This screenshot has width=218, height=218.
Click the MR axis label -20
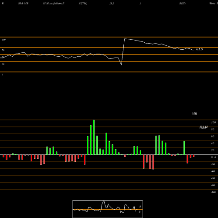pyautogui.click(x=213, y=164)
